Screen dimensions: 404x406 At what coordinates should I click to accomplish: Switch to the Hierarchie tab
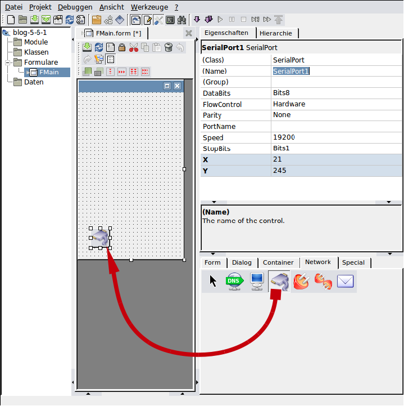[275, 33]
